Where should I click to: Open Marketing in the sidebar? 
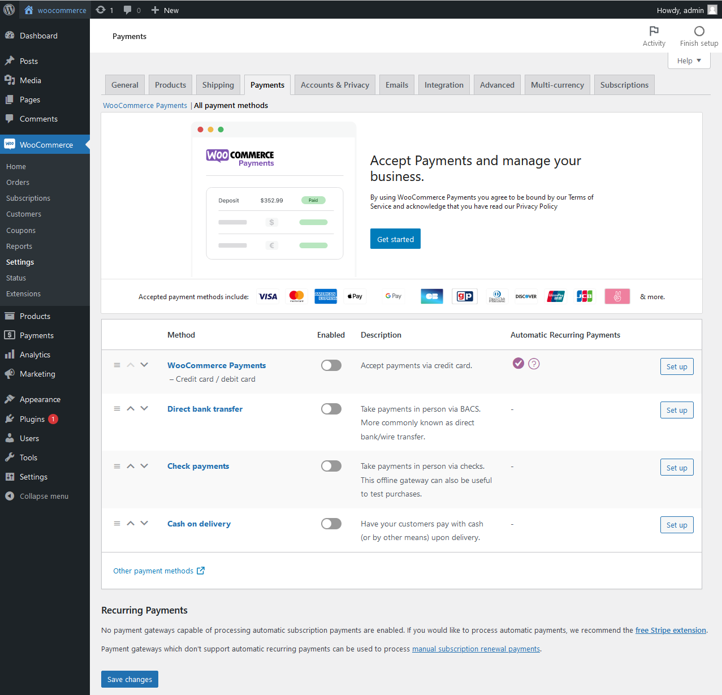coord(45,374)
